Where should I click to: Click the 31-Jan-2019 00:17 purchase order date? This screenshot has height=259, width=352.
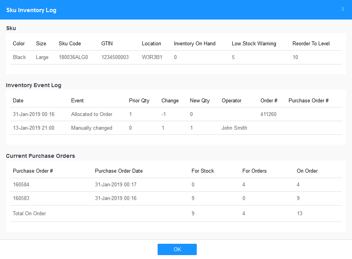[116, 185]
